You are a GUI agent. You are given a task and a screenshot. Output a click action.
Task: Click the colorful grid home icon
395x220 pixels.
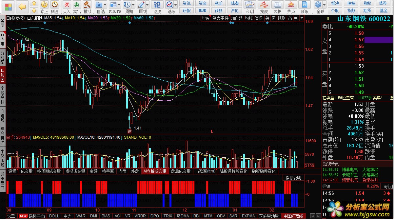click(8, 7)
